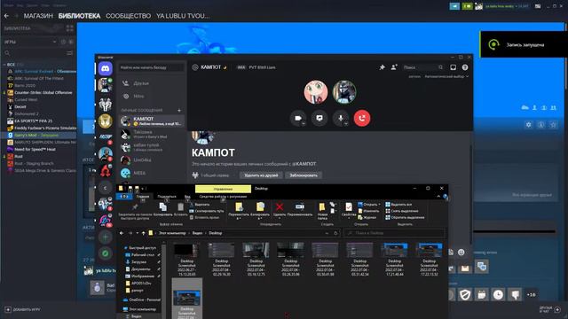Click Select all in Explorer ribbon
The height and width of the screenshot is (319, 568).
pos(398,205)
